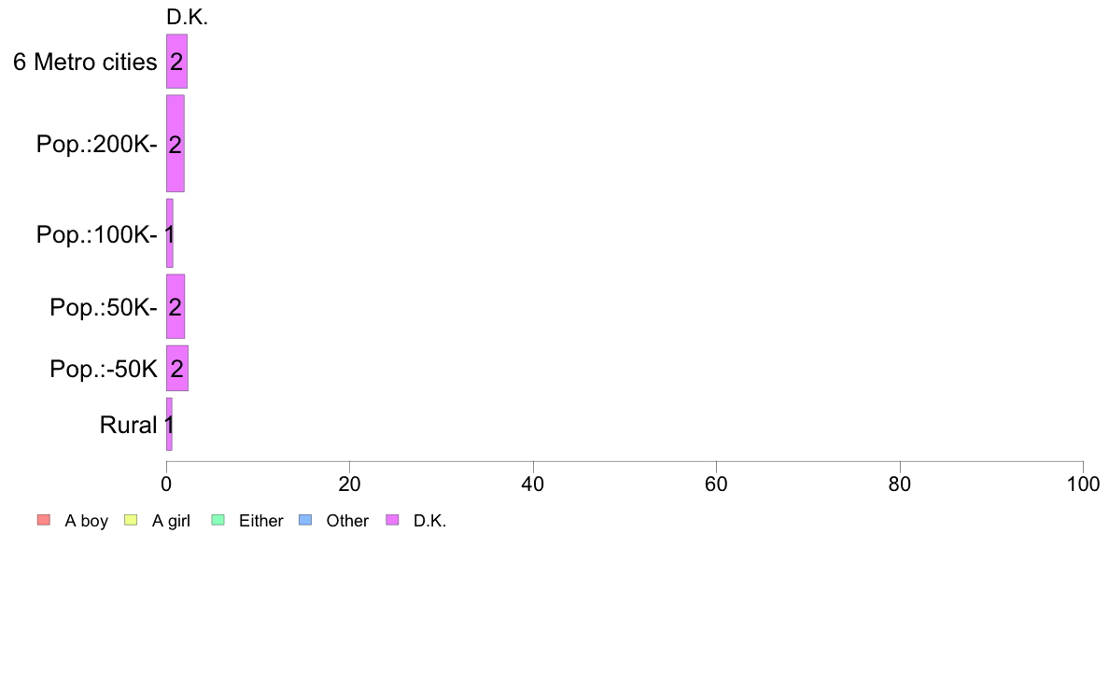The height and width of the screenshot is (687, 1109).
Task: Click the A boy legend text
Action: [86, 521]
